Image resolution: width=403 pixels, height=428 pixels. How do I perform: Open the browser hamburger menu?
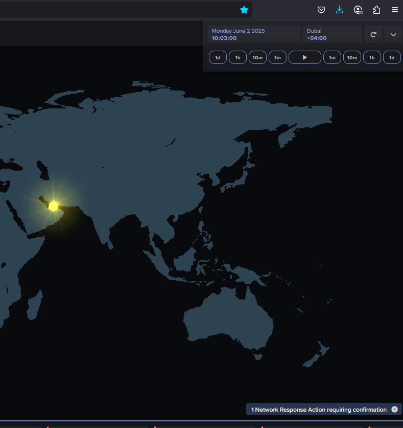(394, 10)
